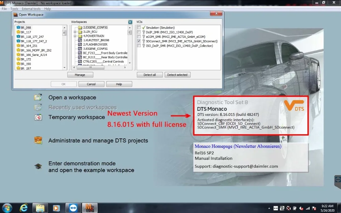Select project BR_164_251
Viewport: 341px width, 213px height.
[x=29, y=46]
